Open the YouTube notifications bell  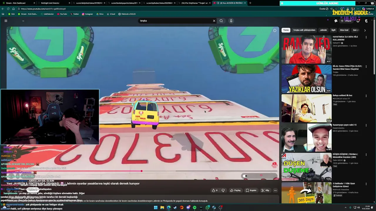tap(358, 21)
